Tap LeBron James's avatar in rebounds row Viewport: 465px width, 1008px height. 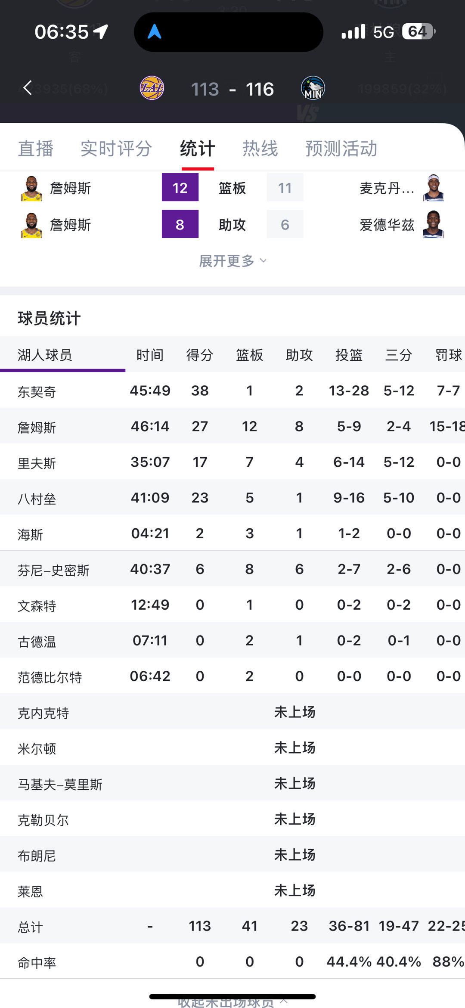(x=32, y=188)
